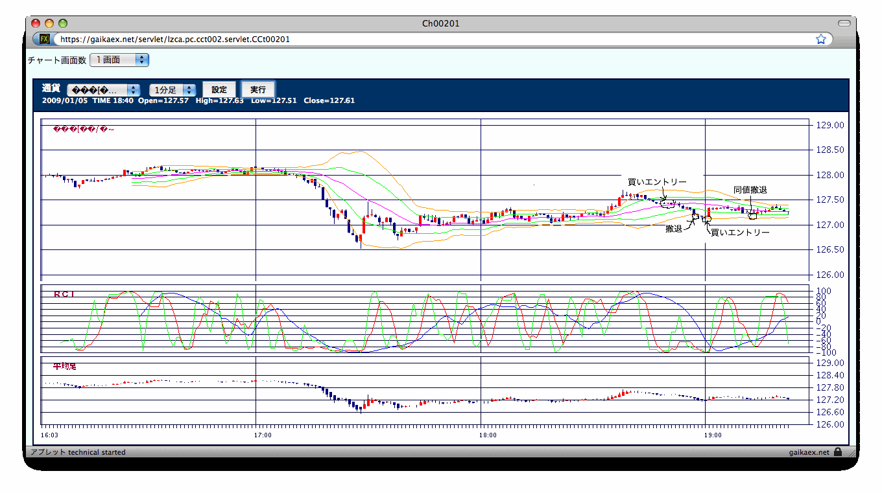Click the 16:03 time axis label
The width and height of the screenshot is (882, 493).
pos(49,435)
